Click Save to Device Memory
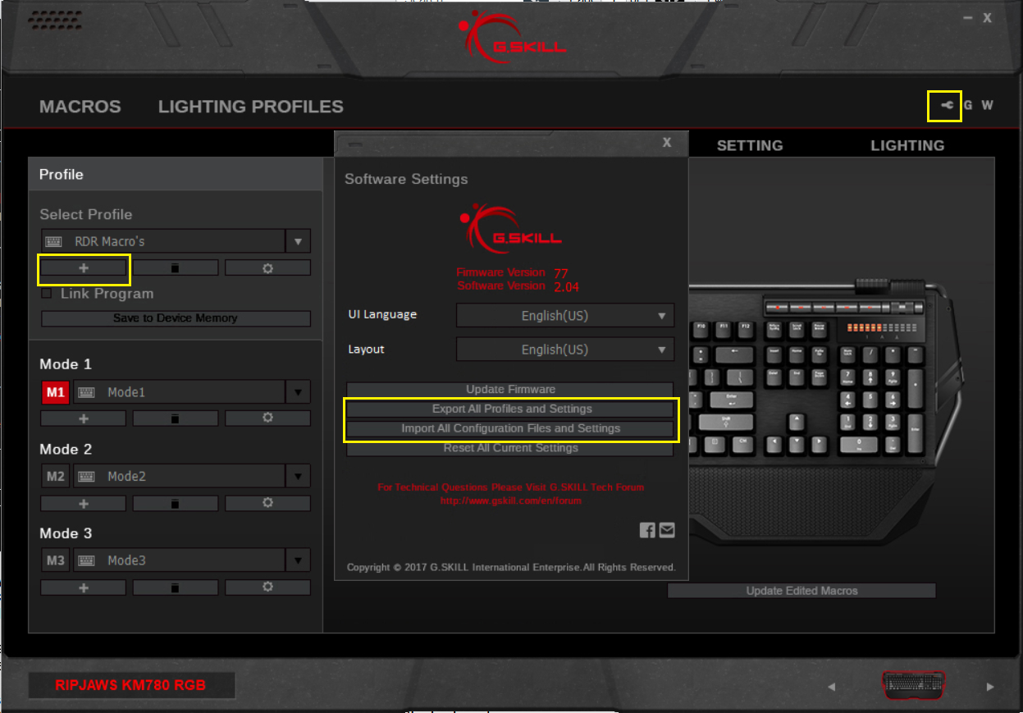This screenshot has height=713, width=1023. (x=176, y=318)
